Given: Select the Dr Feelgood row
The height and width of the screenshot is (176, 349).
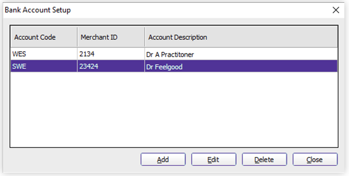Looking at the screenshot, I should (x=174, y=66).
